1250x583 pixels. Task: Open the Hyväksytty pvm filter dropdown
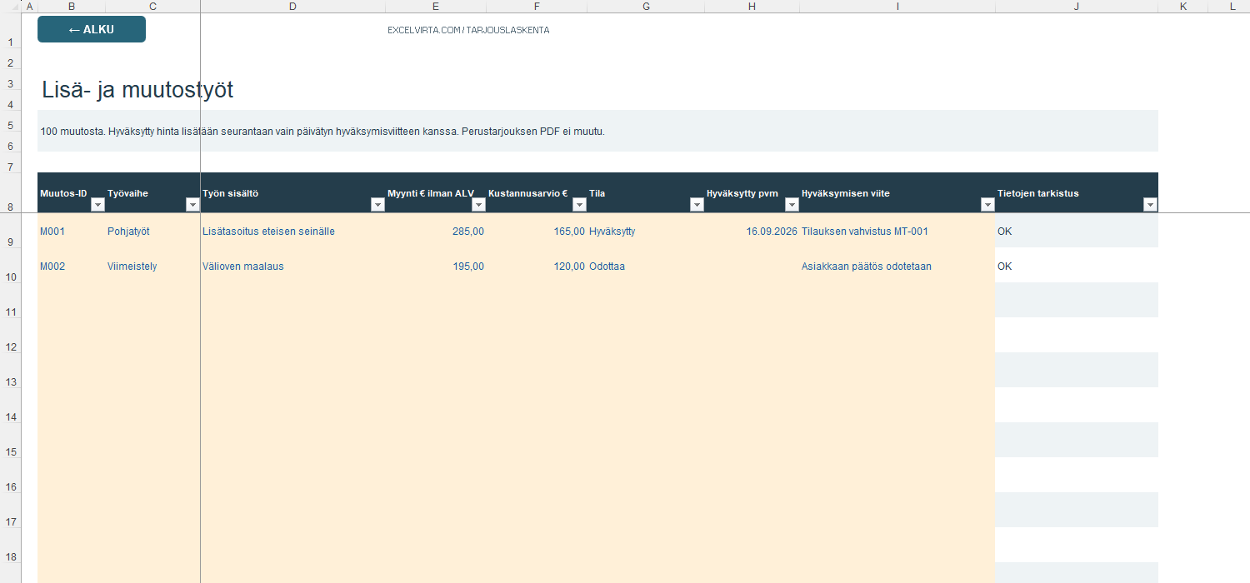click(x=792, y=205)
